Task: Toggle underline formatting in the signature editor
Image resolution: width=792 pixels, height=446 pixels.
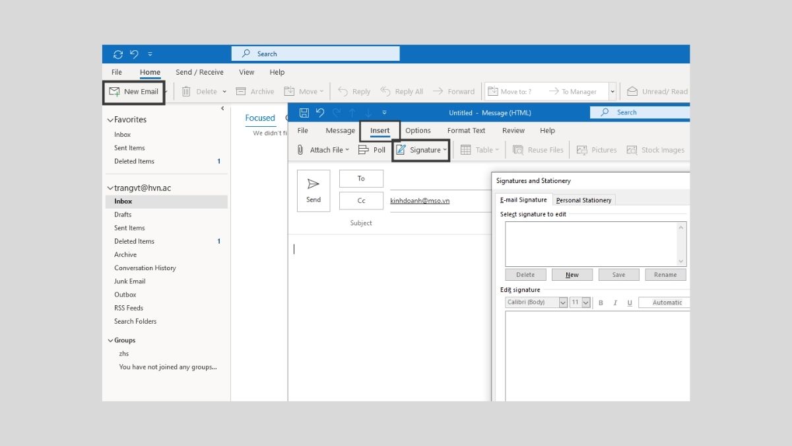Action: click(630, 302)
